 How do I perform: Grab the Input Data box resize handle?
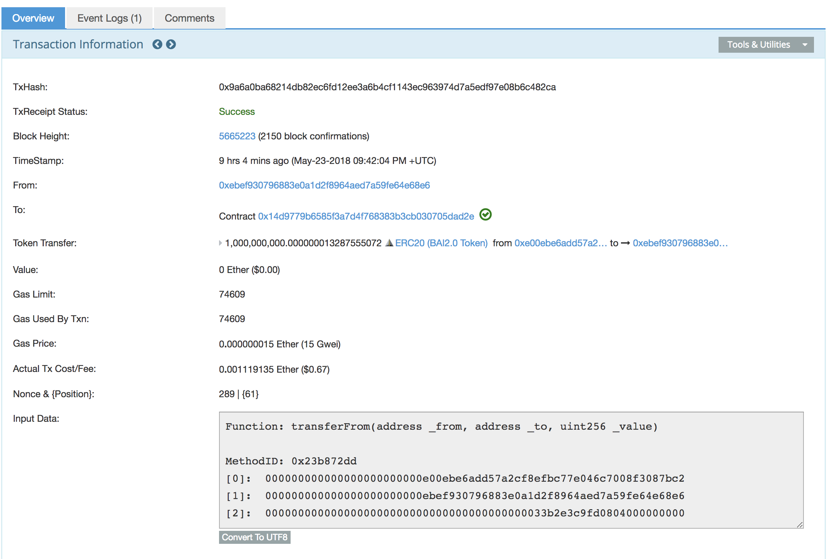coord(800,525)
